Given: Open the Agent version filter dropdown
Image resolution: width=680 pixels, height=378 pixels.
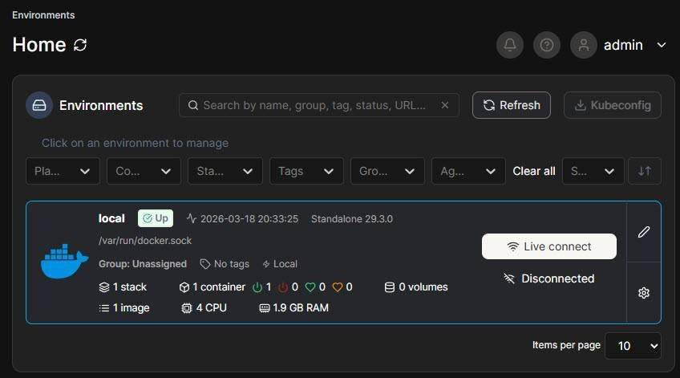Looking at the screenshot, I should pos(469,171).
